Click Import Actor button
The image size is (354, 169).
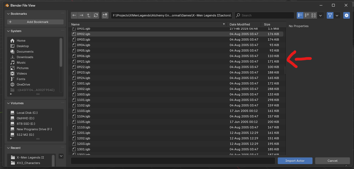[x=295, y=161]
